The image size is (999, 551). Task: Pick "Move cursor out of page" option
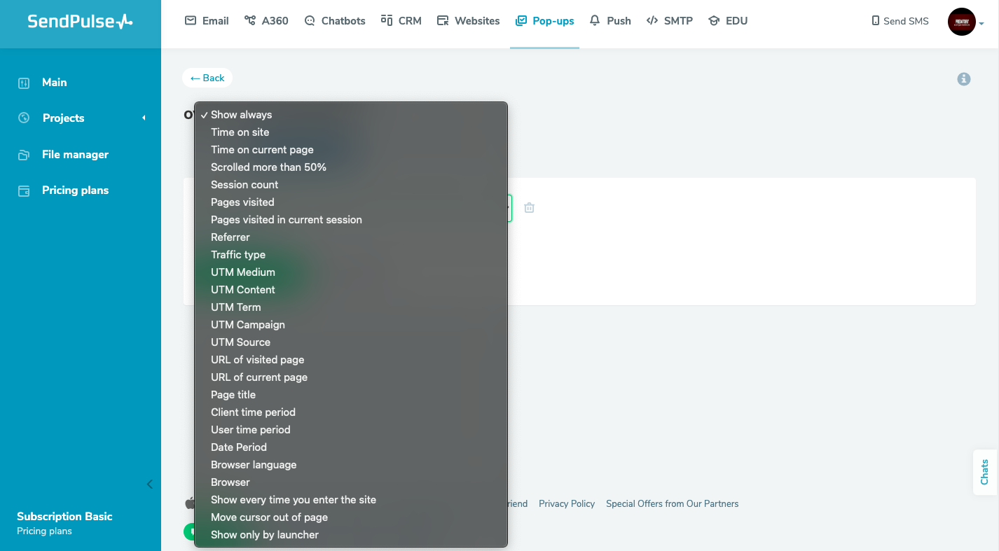pos(269,517)
